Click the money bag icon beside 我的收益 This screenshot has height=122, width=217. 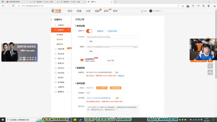point(55,54)
